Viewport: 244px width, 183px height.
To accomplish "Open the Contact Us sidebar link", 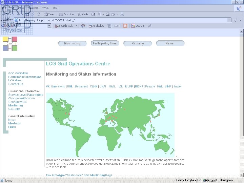I will 17,84.
